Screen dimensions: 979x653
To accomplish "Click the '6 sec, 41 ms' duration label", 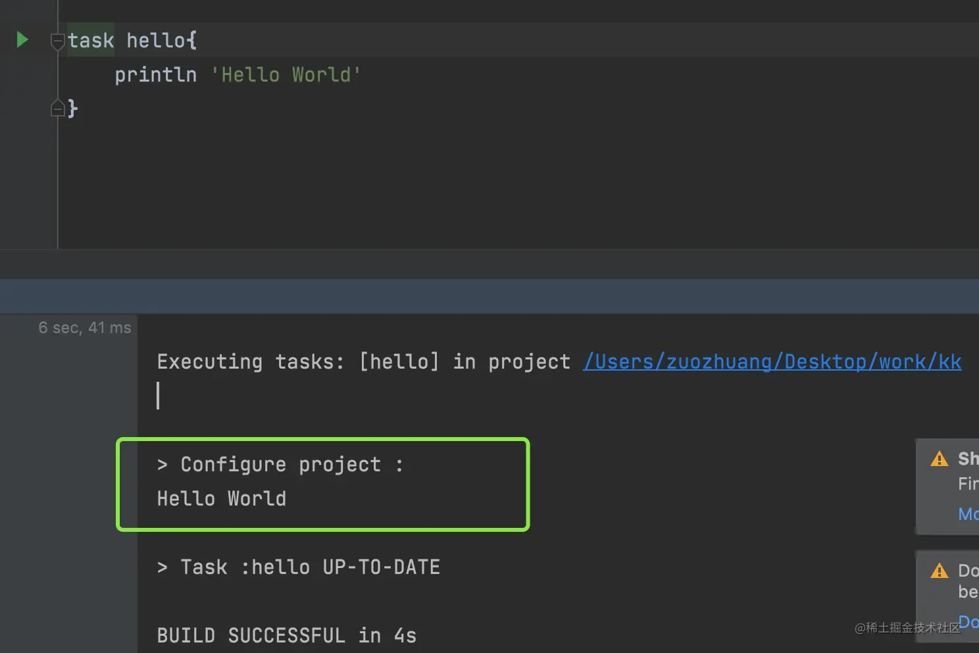I will coord(85,328).
